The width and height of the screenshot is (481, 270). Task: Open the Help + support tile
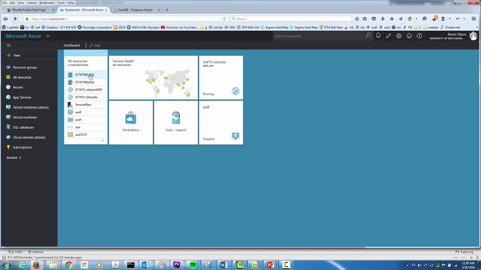[x=176, y=122]
